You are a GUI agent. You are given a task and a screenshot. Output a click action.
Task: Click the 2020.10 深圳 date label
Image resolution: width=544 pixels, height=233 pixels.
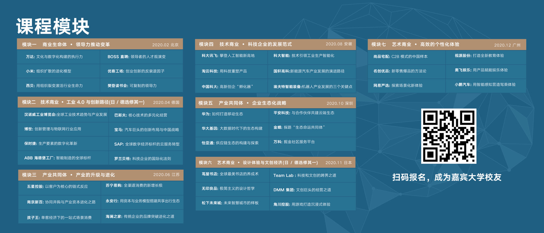(340, 104)
